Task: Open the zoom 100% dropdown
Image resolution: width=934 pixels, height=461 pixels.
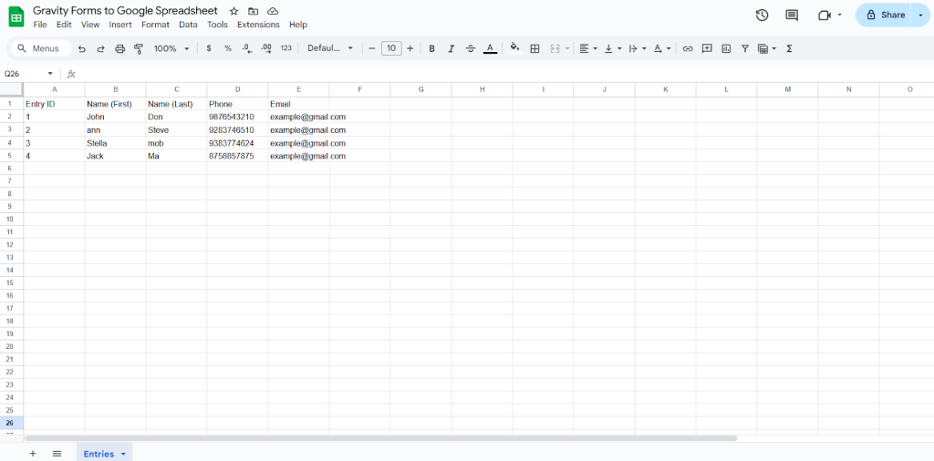Action: pyautogui.click(x=171, y=49)
